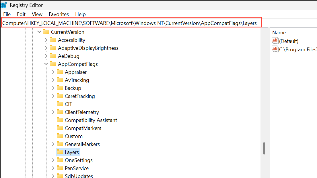The width and height of the screenshot is (317, 178).
Task: Click the ab icon beside C:\Program Files value
Action: (275, 49)
